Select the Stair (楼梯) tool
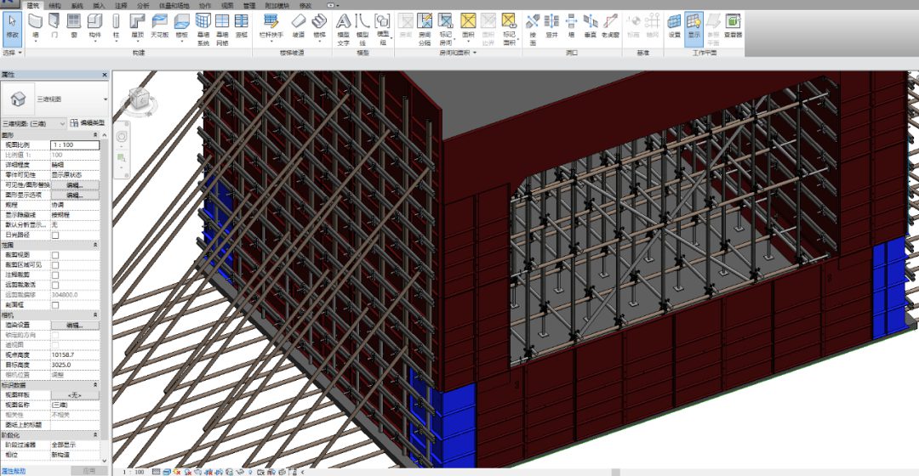The image size is (919, 476). (x=319, y=26)
